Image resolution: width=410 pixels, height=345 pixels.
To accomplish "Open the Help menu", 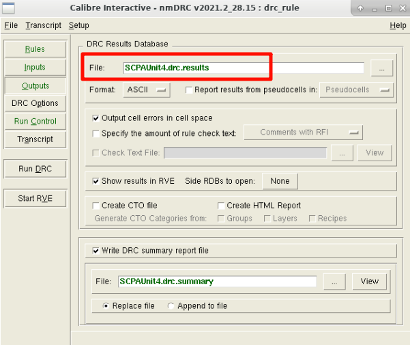I will (398, 25).
